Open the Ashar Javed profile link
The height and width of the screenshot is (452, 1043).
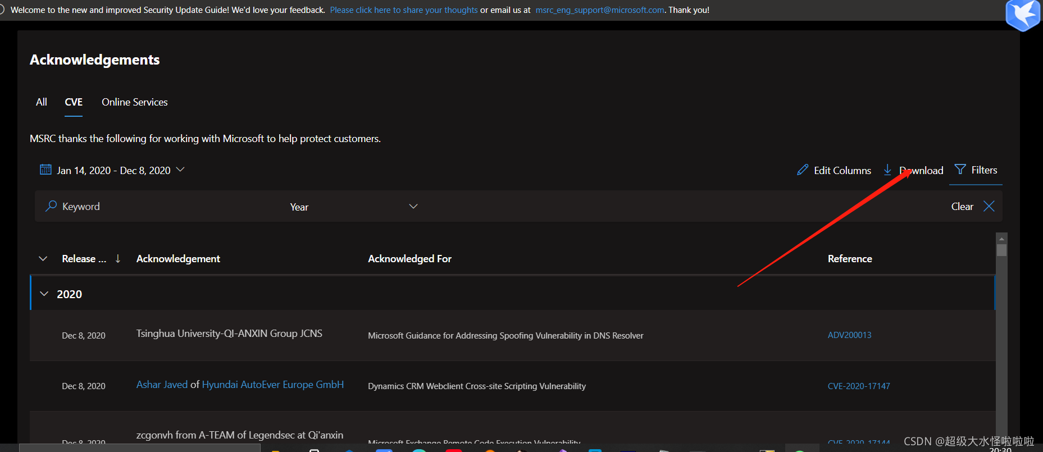coord(162,384)
